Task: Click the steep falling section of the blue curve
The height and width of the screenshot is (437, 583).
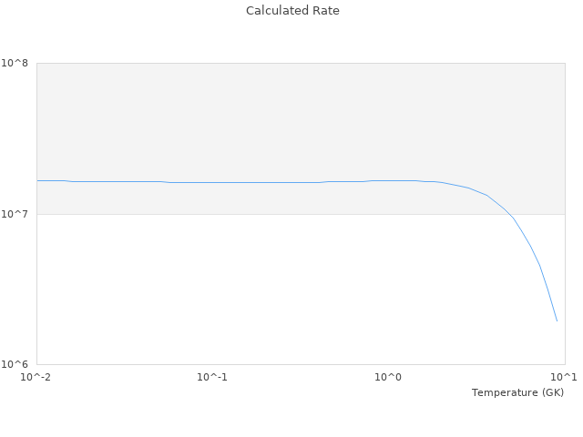Action: coord(540,266)
